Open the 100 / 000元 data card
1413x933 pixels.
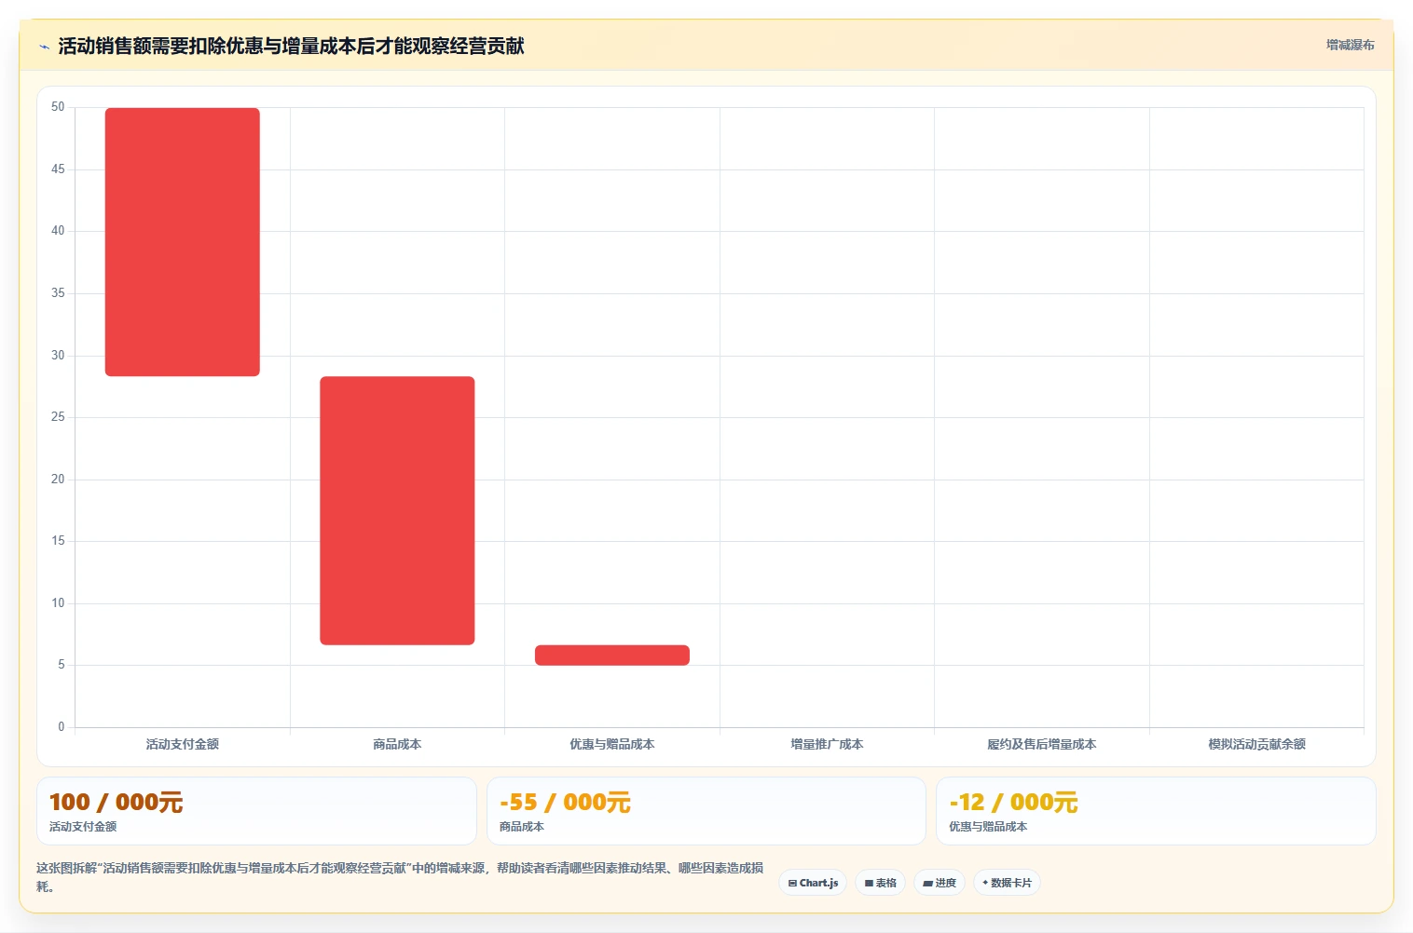click(x=256, y=811)
